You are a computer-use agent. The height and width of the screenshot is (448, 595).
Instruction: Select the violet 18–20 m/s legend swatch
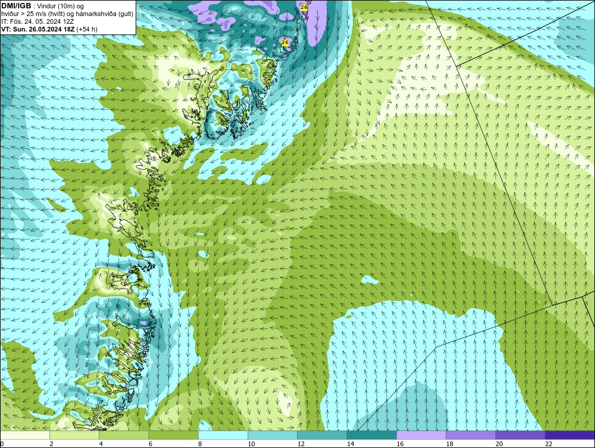471,435
